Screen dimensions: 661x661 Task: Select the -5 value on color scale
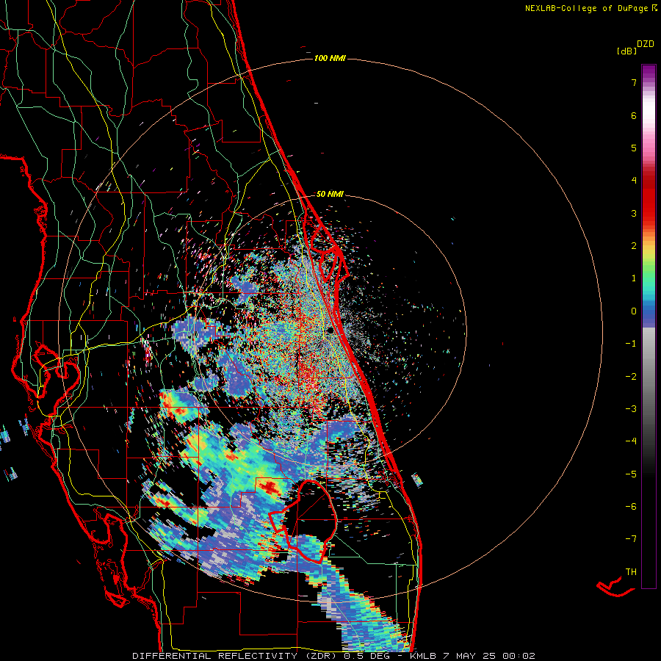tap(631, 474)
